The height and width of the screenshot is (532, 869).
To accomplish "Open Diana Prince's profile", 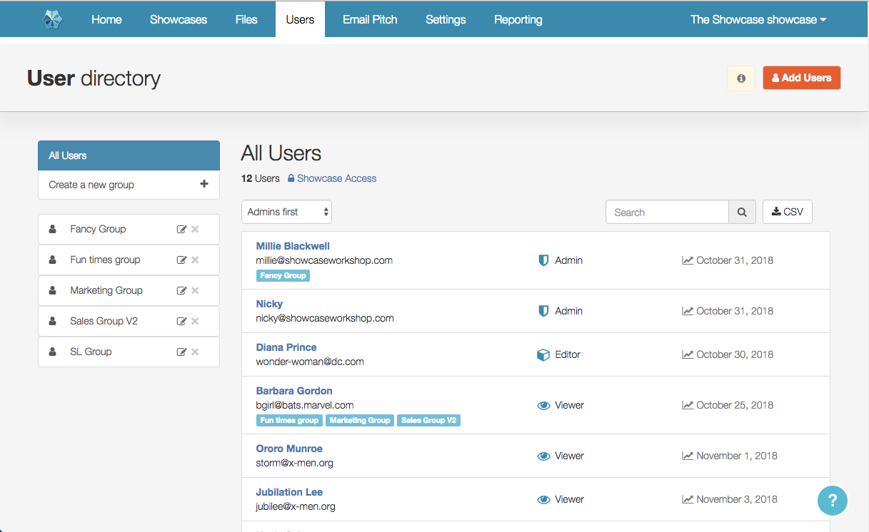I will point(286,347).
